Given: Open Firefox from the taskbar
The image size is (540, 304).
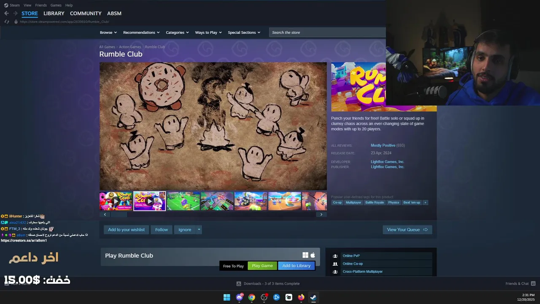Looking at the screenshot, I should click(301, 297).
